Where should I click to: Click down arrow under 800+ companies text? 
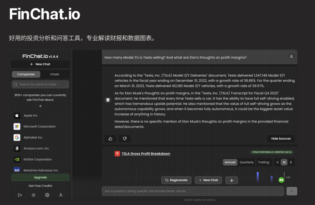click(40, 106)
